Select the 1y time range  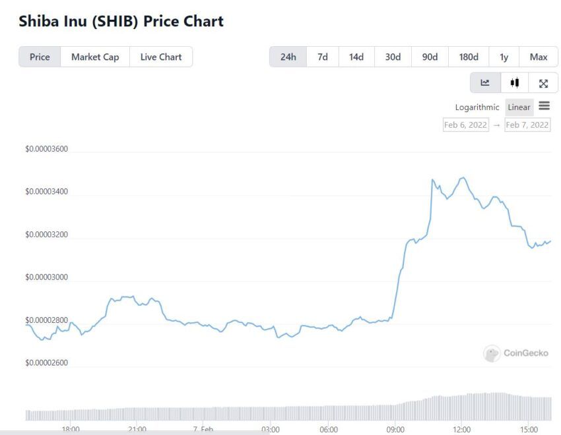tap(504, 57)
